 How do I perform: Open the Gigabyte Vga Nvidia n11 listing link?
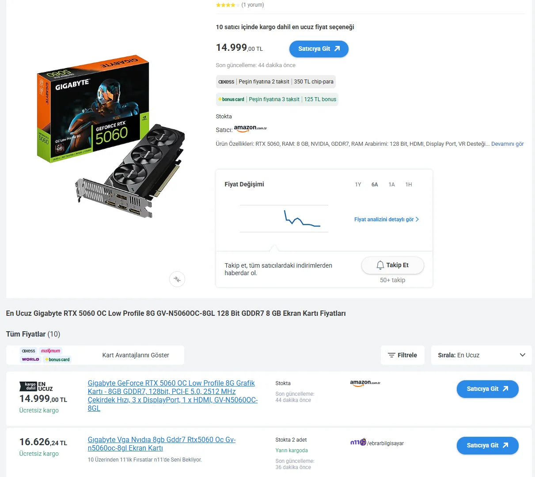[162, 444]
